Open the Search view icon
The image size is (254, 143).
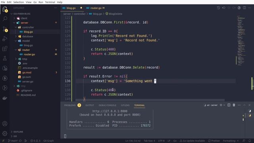[5, 19]
